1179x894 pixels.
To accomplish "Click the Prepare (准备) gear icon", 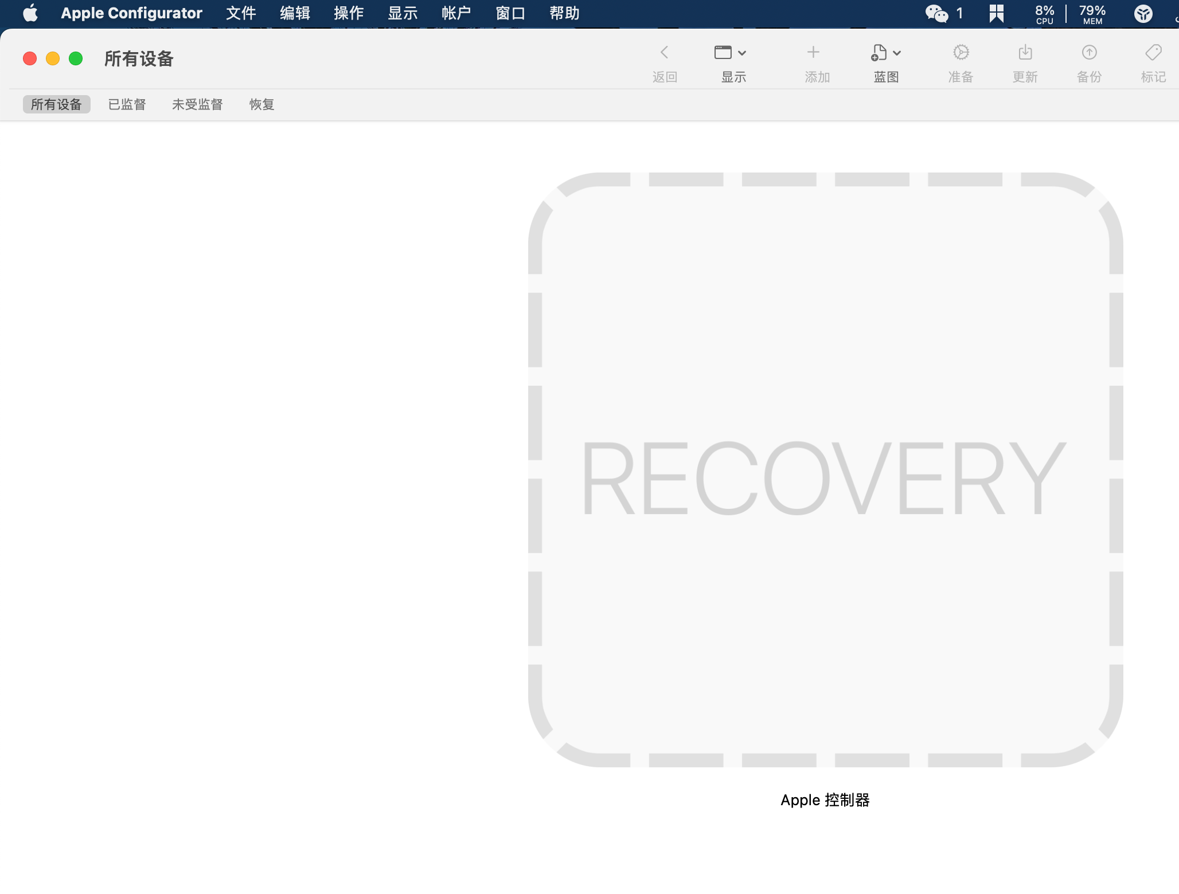I will click(x=961, y=53).
